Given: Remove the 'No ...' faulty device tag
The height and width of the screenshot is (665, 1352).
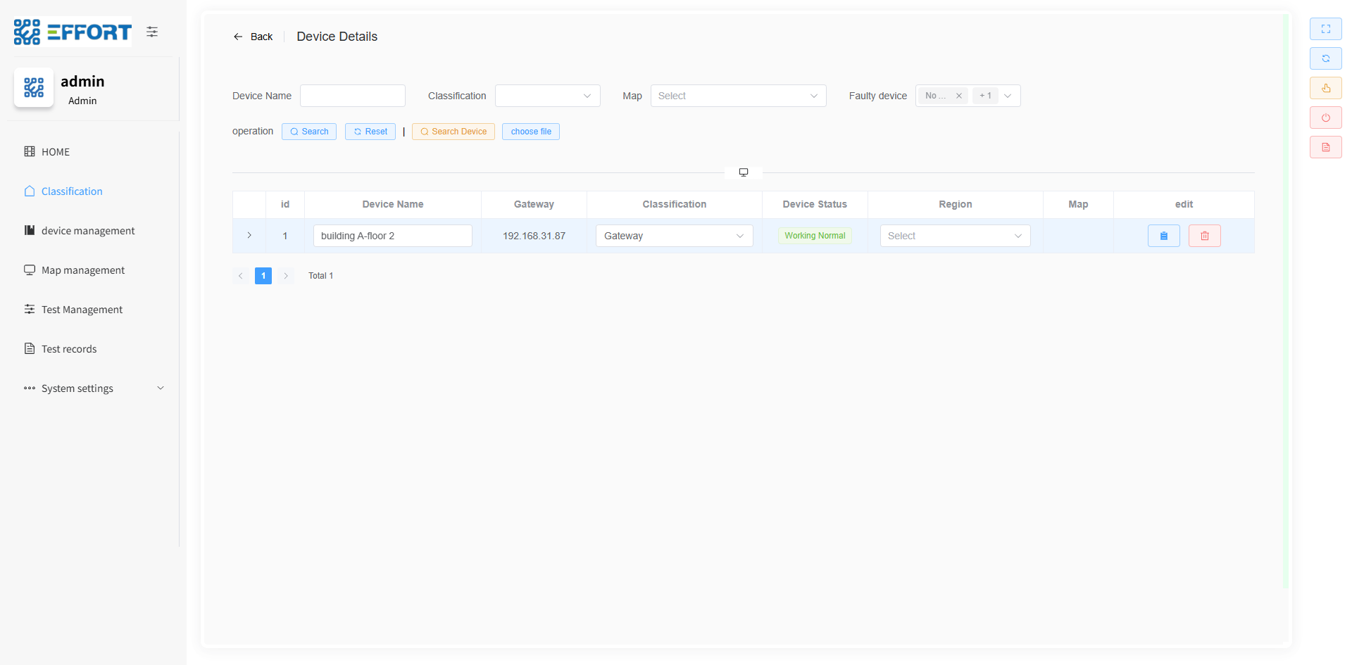Looking at the screenshot, I should click(958, 96).
